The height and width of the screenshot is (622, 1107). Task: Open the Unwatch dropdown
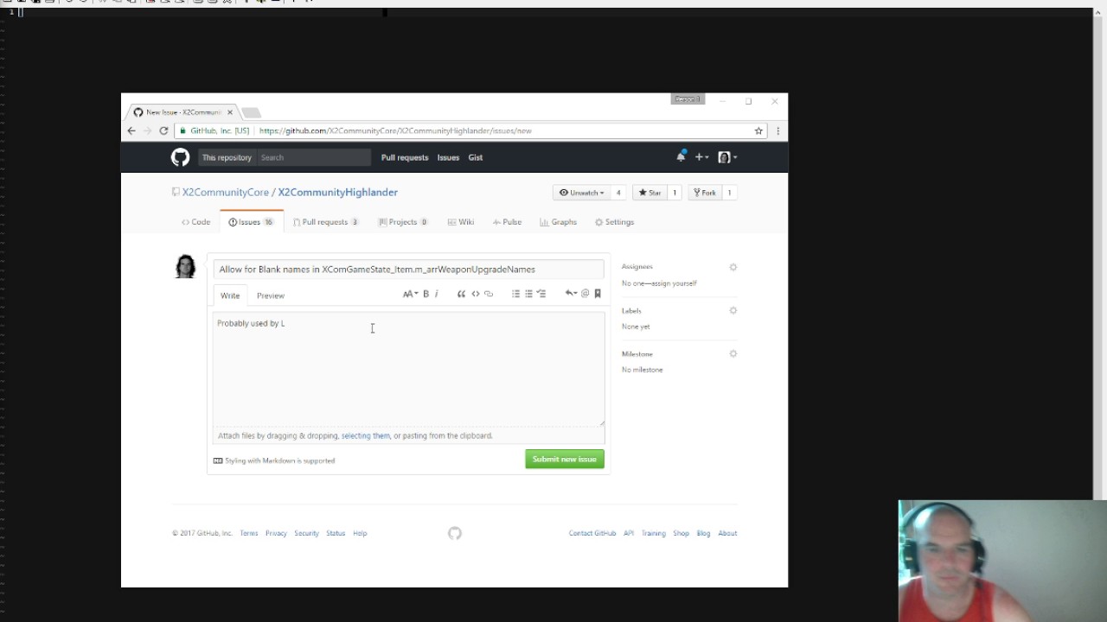tap(581, 193)
